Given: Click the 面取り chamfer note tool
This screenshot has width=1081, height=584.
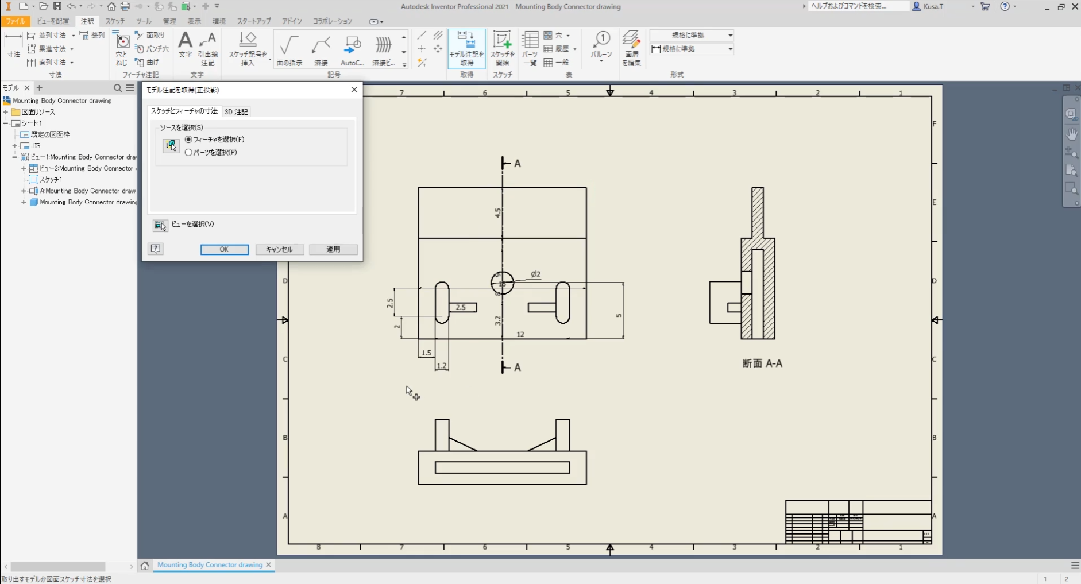Looking at the screenshot, I should [x=150, y=36].
